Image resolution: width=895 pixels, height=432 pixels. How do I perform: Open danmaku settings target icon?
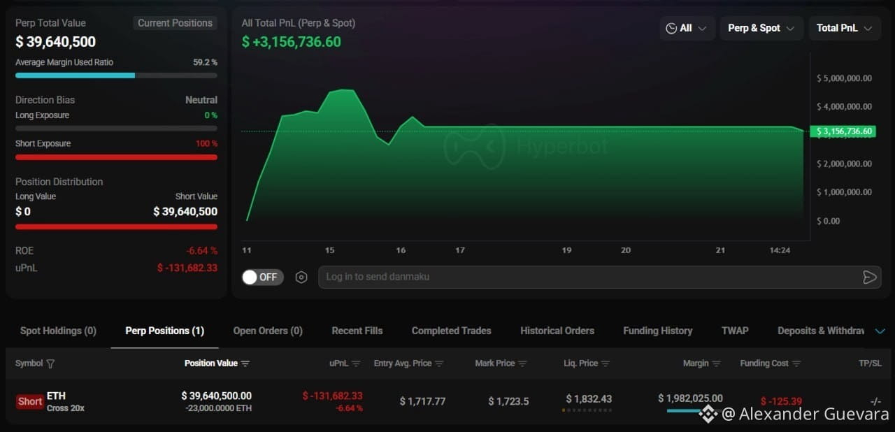click(x=301, y=278)
